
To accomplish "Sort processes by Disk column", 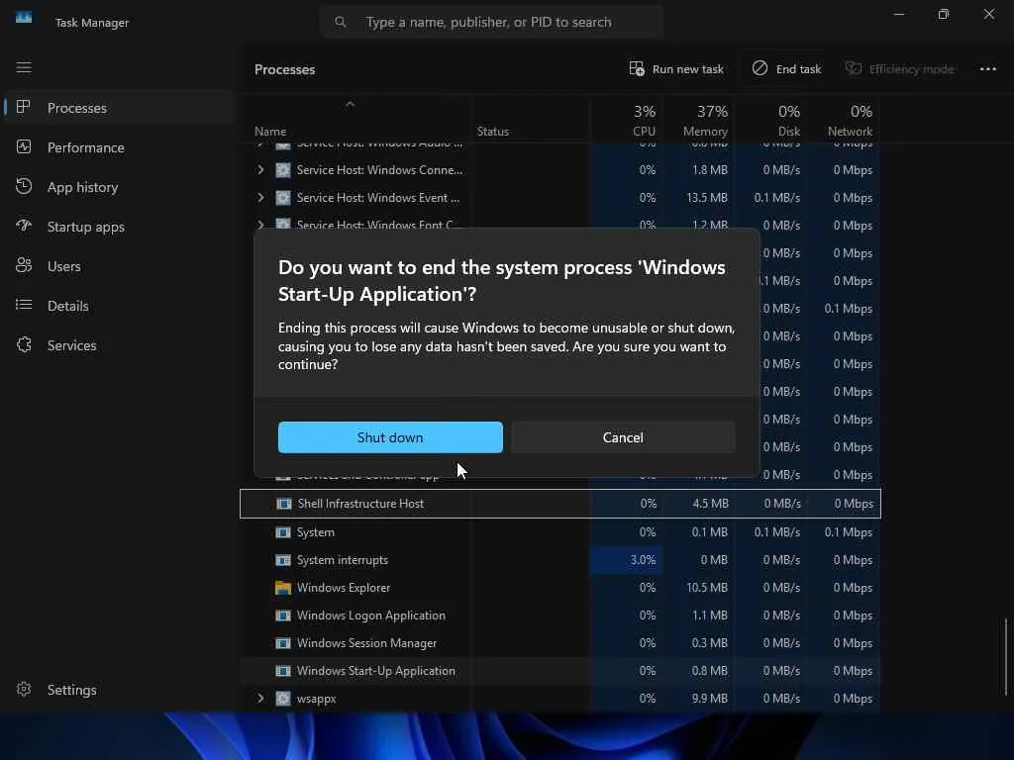I will 770,120.
